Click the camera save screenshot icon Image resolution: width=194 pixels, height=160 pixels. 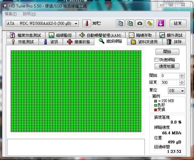[x=140, y=23]
